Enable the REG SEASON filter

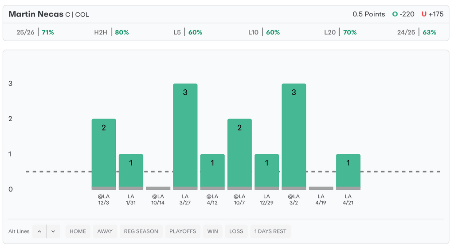click(141, 231)
